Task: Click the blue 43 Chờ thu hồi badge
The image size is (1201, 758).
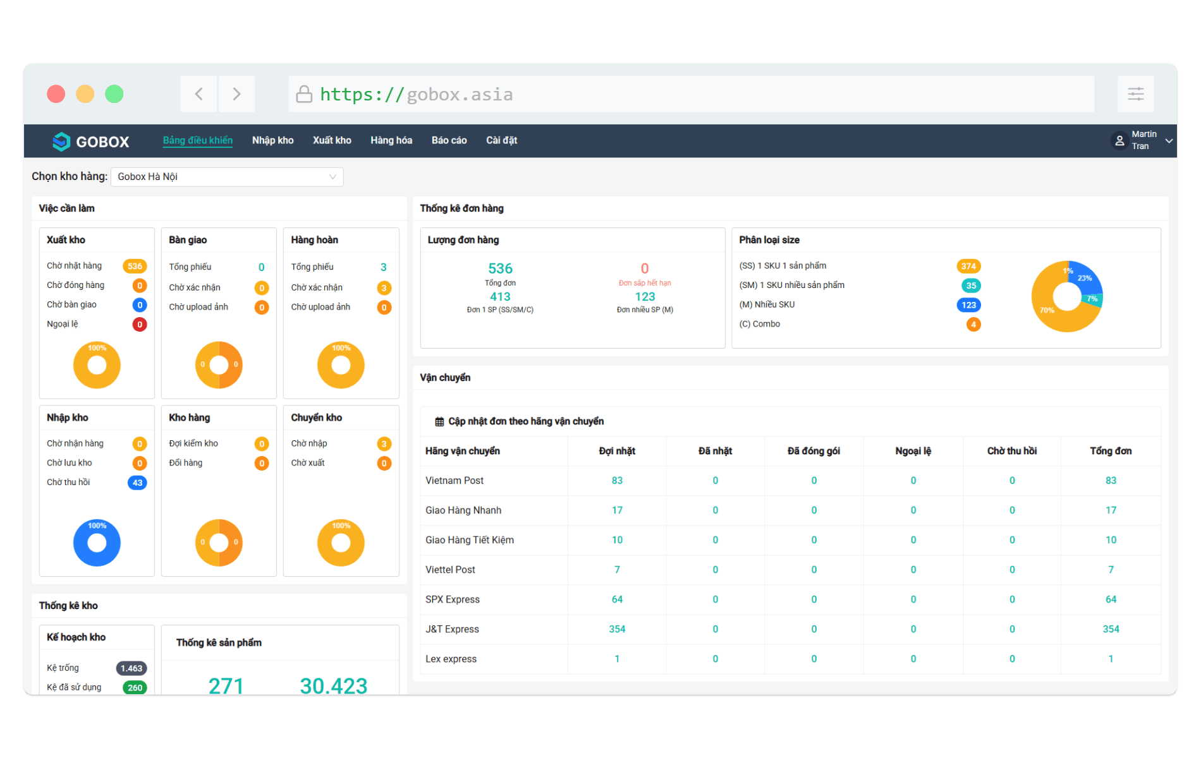Action: pyautogui.click(x=137, y=483)
